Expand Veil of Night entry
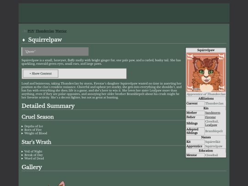248x186 pixels. [32, 152]
